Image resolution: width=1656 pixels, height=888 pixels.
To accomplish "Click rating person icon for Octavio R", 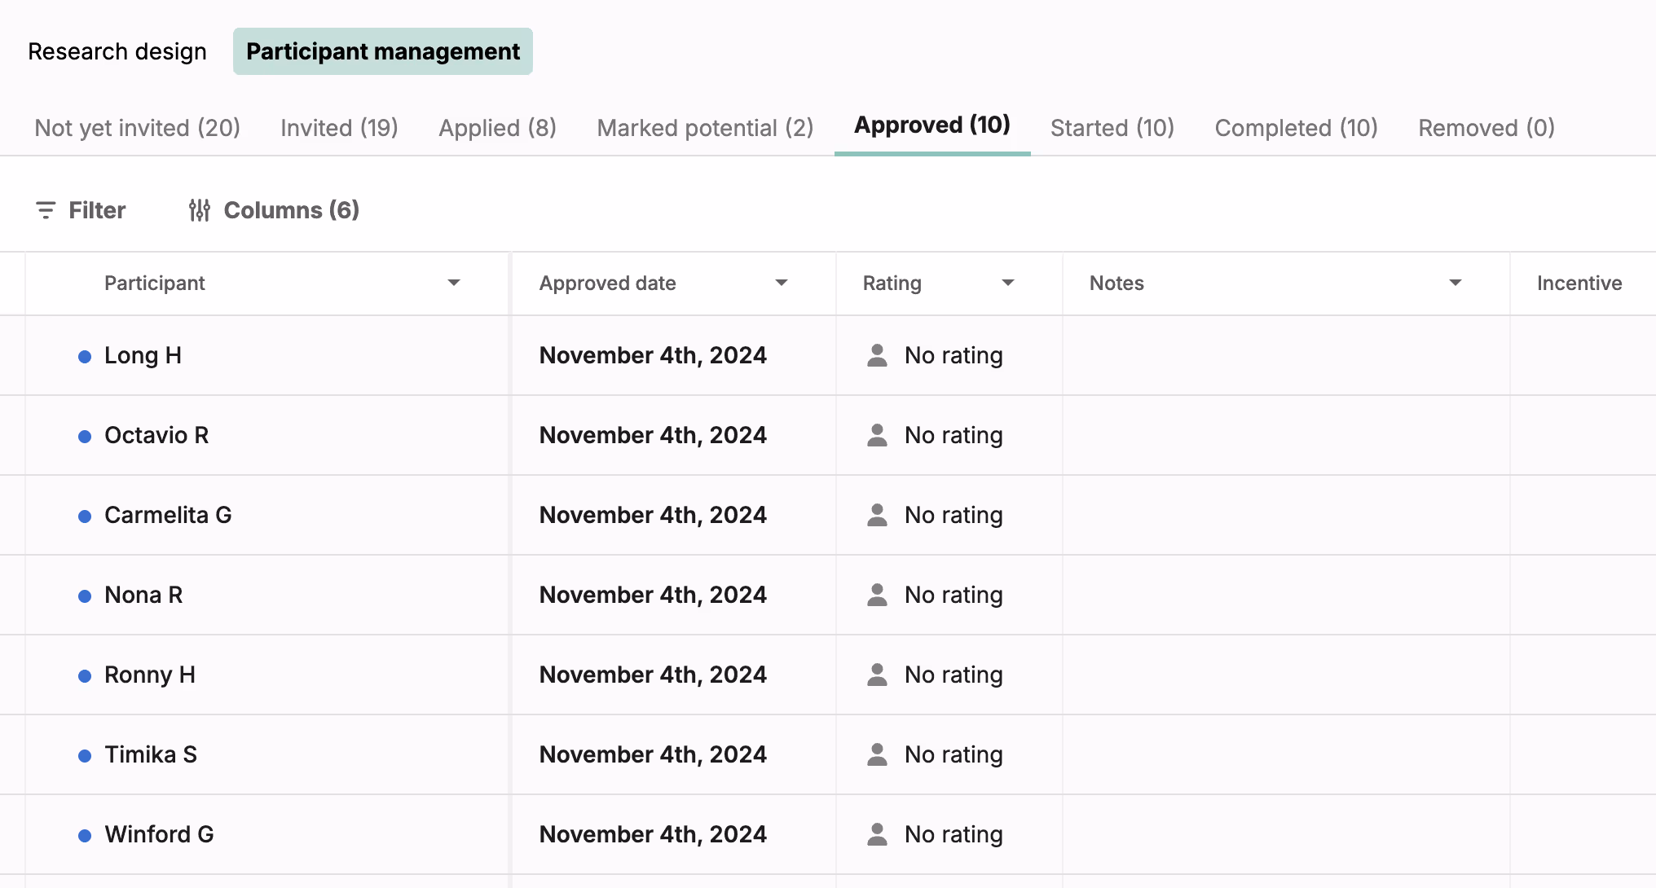I will 877,435.
